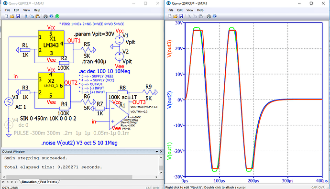Click Output Window vertical scrollbar down arrow
Image resolution: width=330 pixels, height=189 pixels.
point(161,173)
